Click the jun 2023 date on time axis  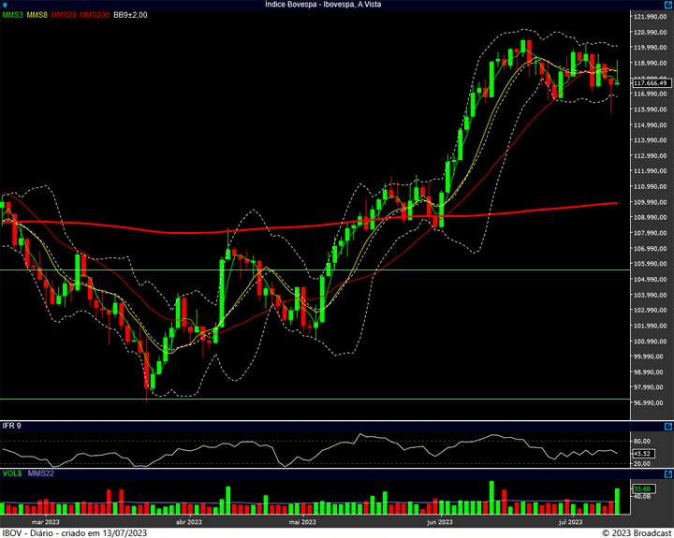[439, 522]
